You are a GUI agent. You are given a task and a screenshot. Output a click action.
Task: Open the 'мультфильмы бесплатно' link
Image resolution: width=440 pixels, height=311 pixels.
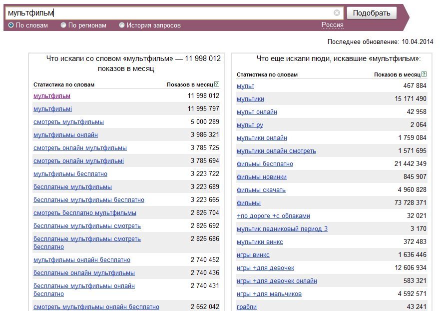point(70,174)
